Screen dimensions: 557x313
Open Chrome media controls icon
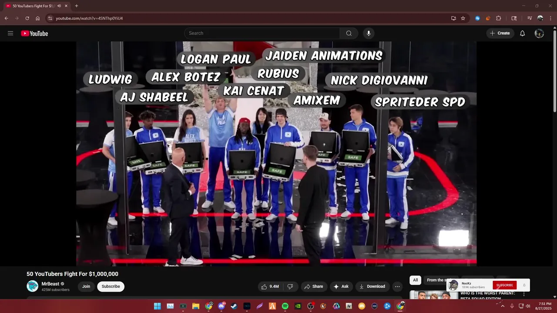(530, 18)
